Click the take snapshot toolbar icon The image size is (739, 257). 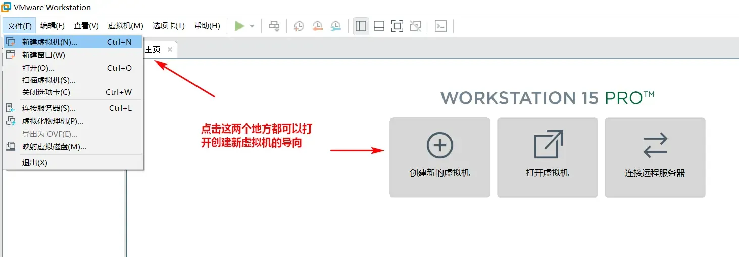(x=299, y=26)
